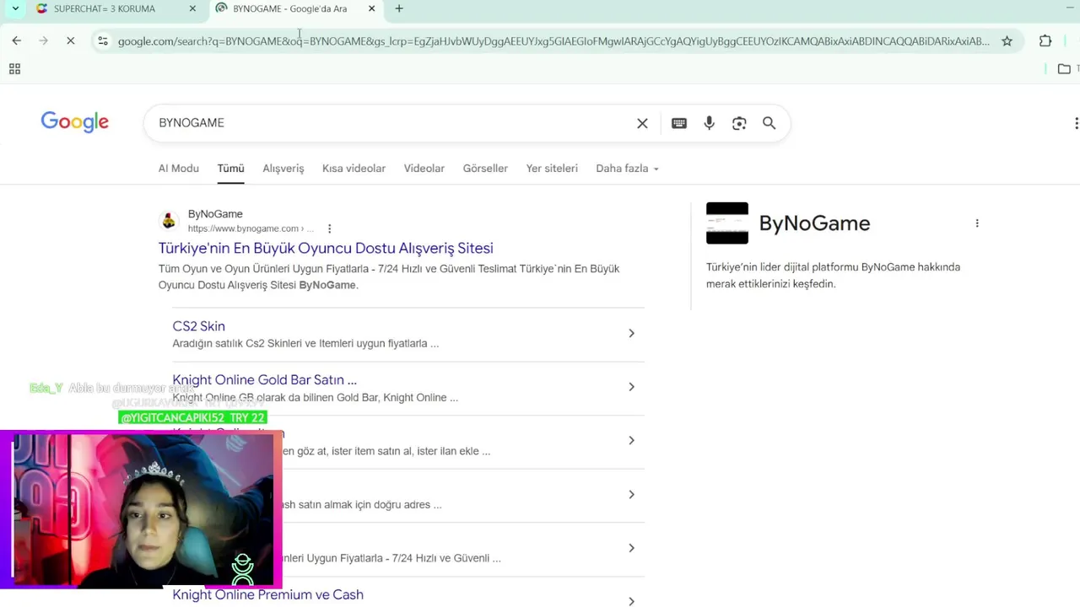Image resolution: width=1080 pixels, height=607 pixels.
Task: Click the @YIGITCANCAPIKI52 TRY 22 superchat badge
Action: click(193, 417)
